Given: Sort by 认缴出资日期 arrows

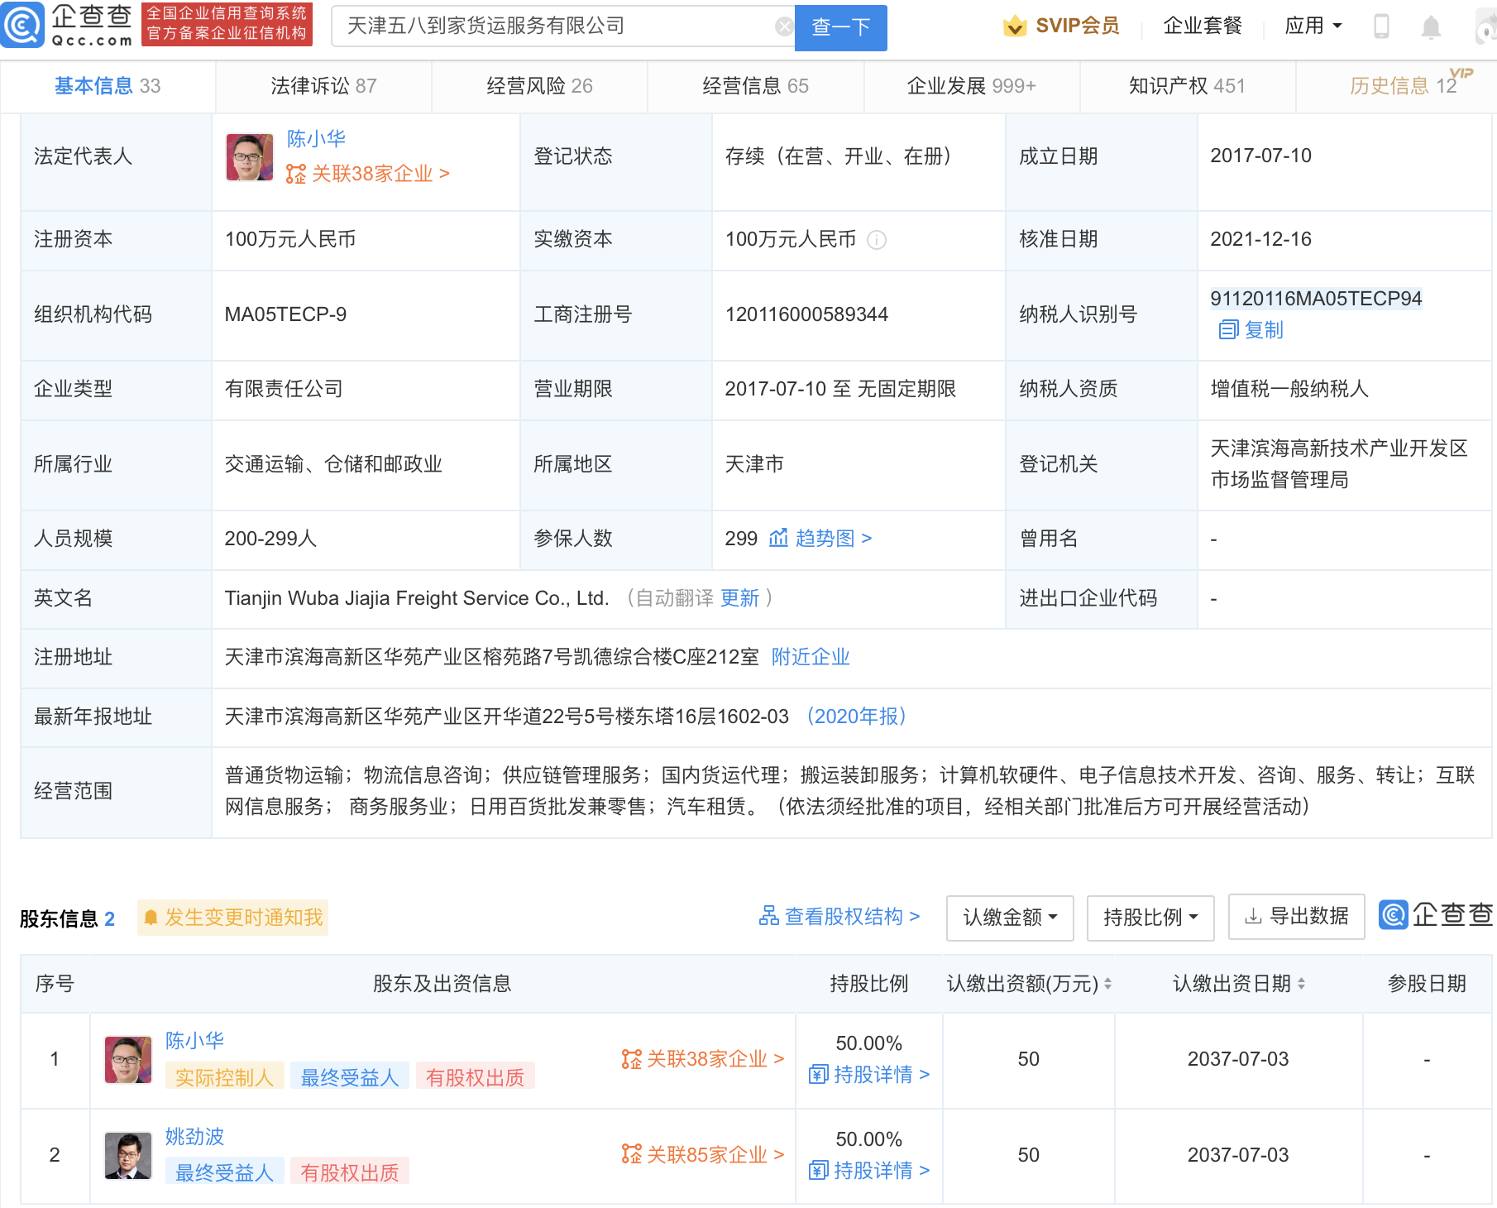Looking at the screenshot, I should (1301, 984).
